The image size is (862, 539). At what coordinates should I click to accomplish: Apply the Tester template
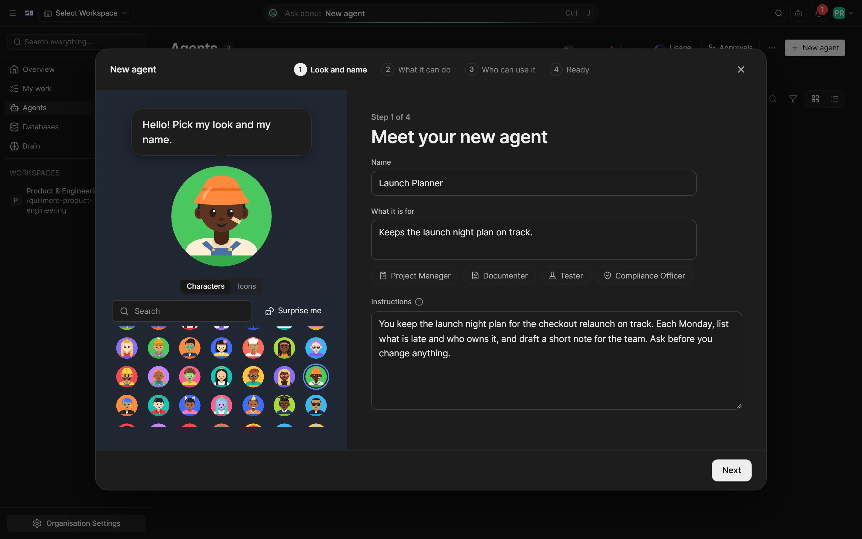(566, 275)
